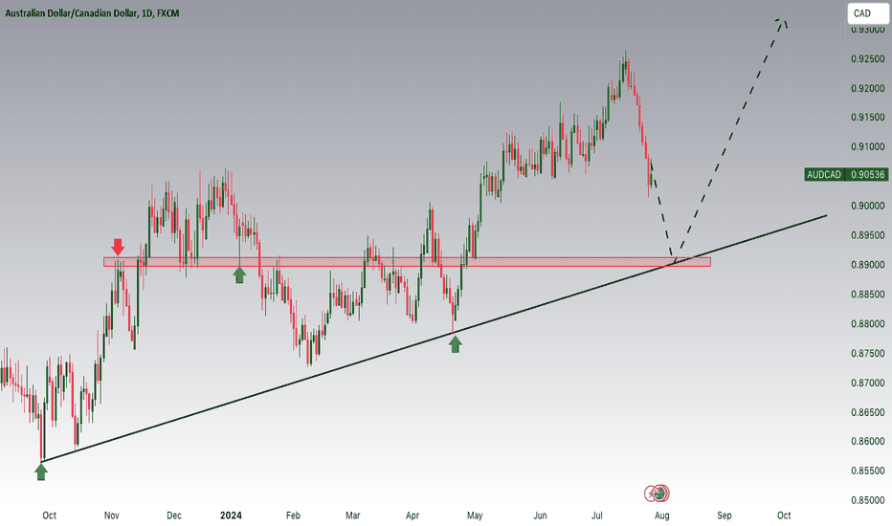
Task: Select the green up arrow near 2024 label
Action: point(239,275)
